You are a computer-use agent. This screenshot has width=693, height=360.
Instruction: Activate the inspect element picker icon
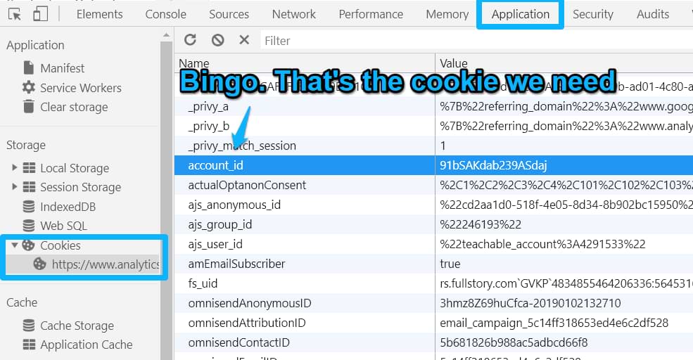point(15,14)
